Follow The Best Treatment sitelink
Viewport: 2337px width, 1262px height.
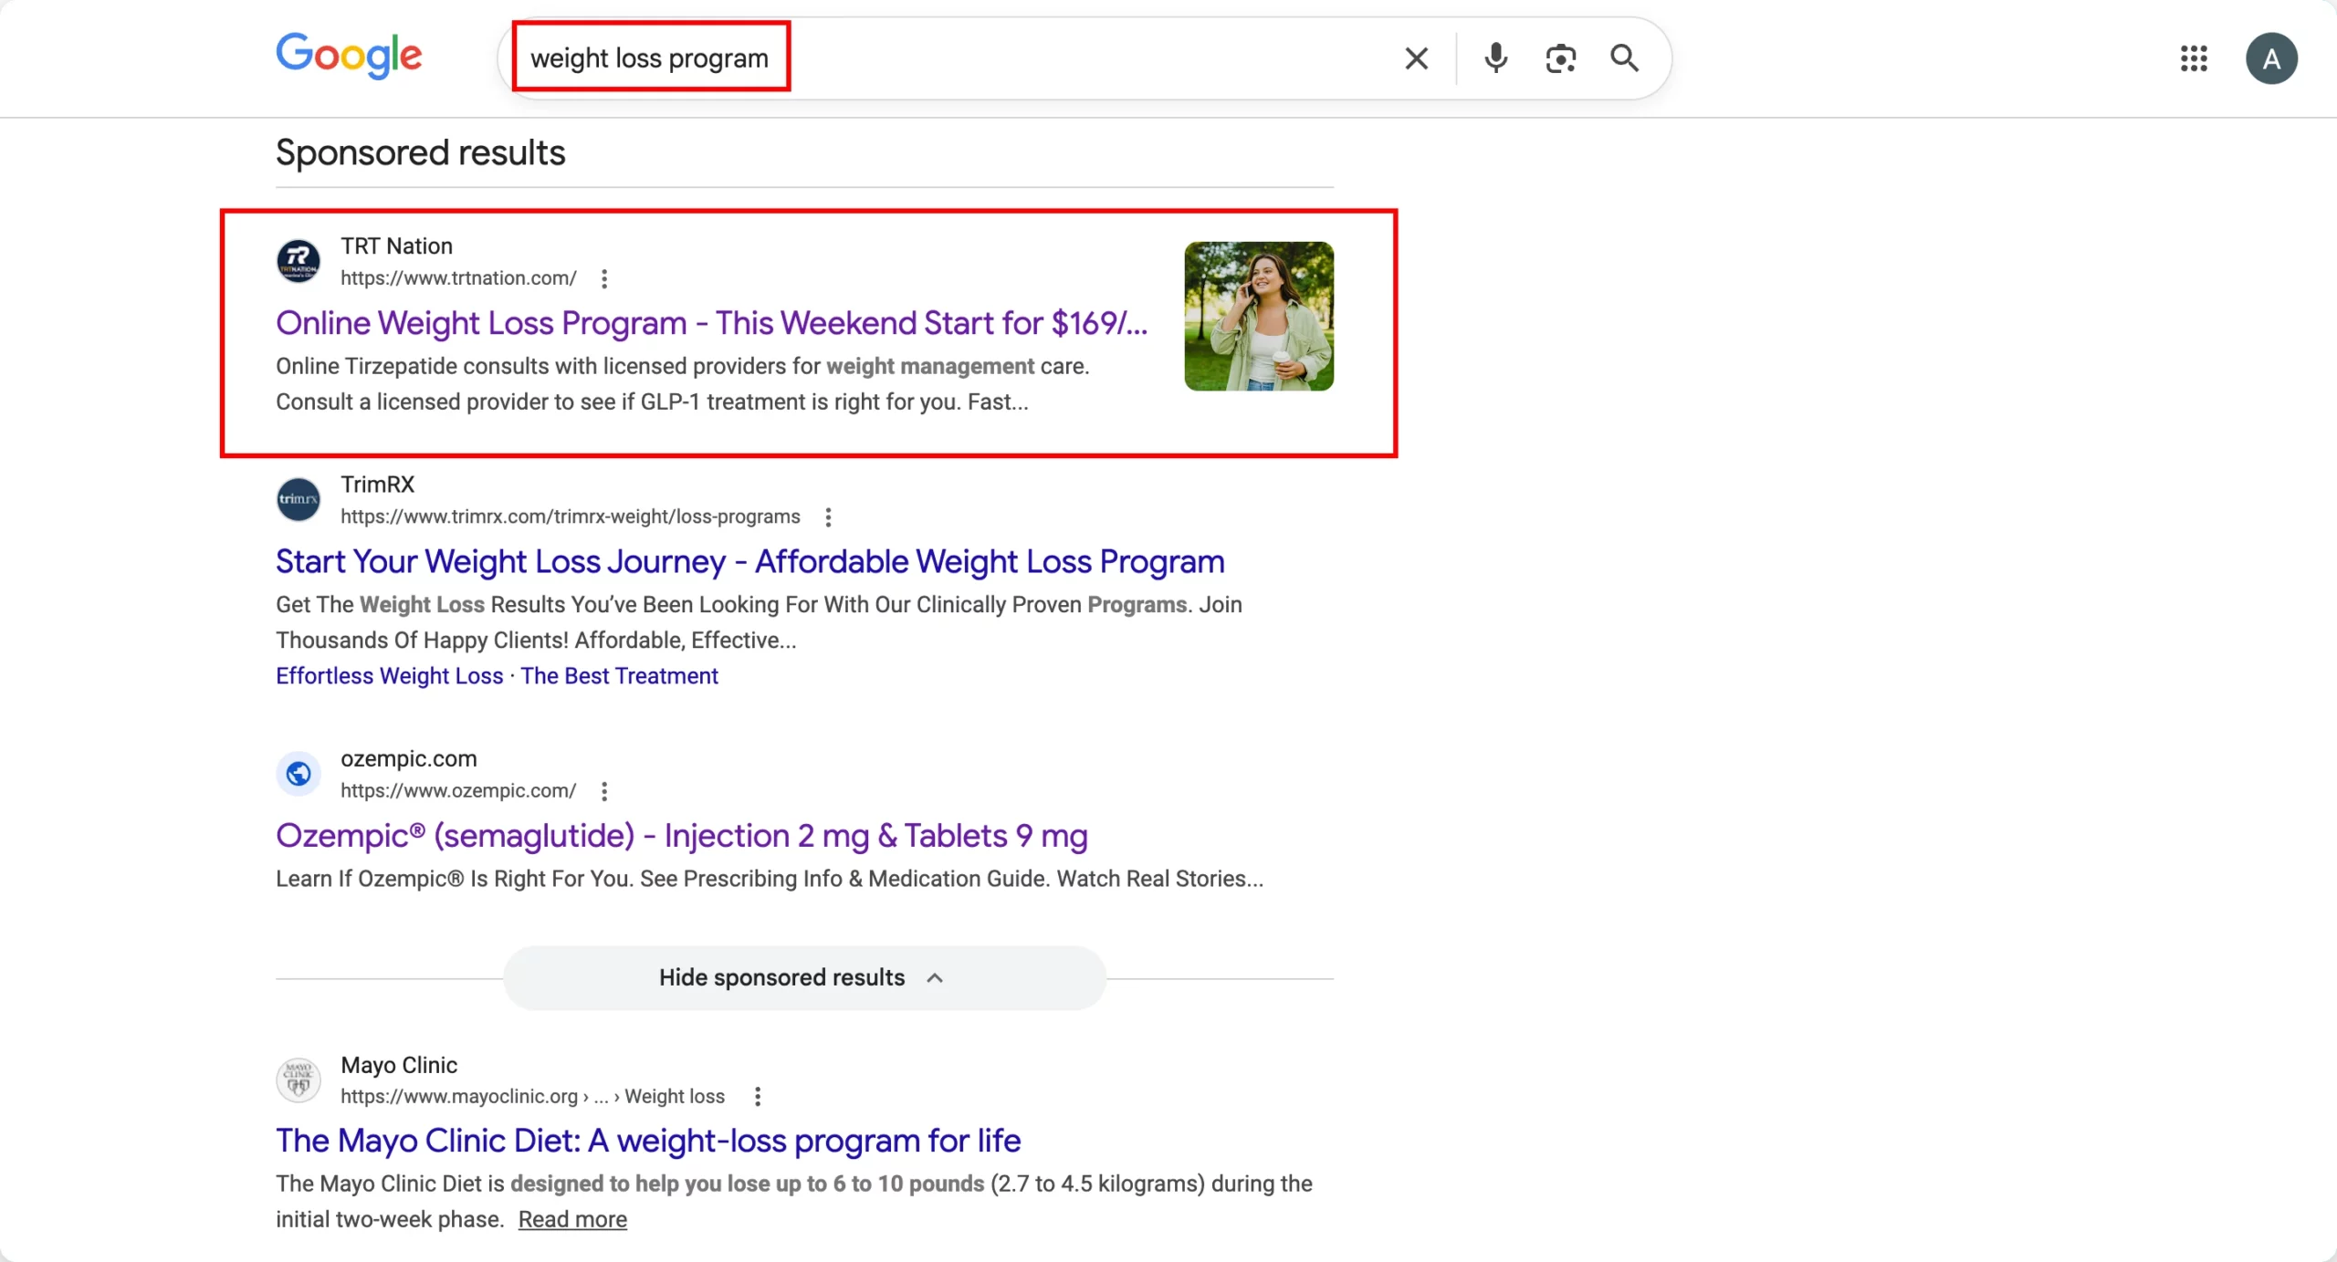(x=619, y=675)
